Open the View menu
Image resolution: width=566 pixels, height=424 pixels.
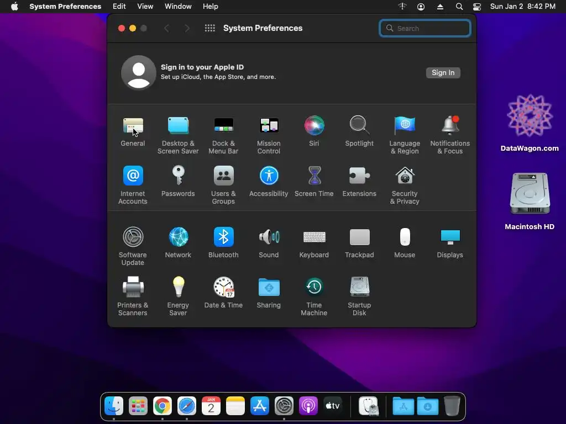(145, 7)
